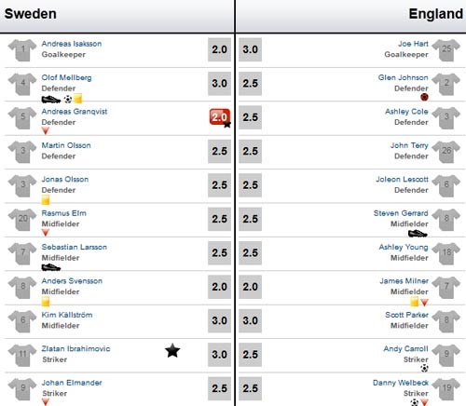Click the red own-goal ball under Glen Johnson
Viewport: 466px width, 406px height.
[424, 97]
